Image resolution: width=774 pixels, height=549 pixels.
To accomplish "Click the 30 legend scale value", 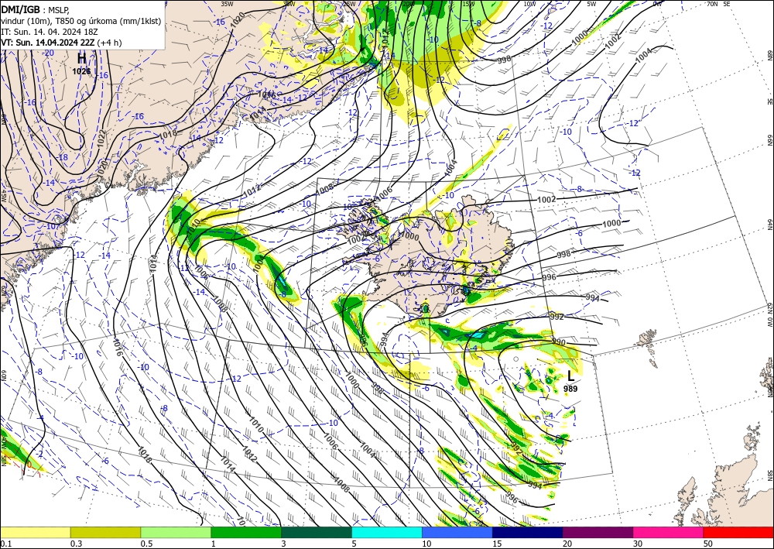I will [x=638, y=544].
